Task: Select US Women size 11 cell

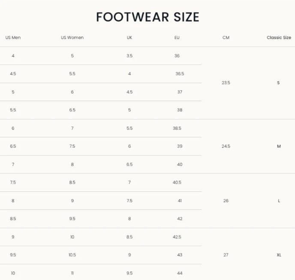Action: (x=72, y=273)
